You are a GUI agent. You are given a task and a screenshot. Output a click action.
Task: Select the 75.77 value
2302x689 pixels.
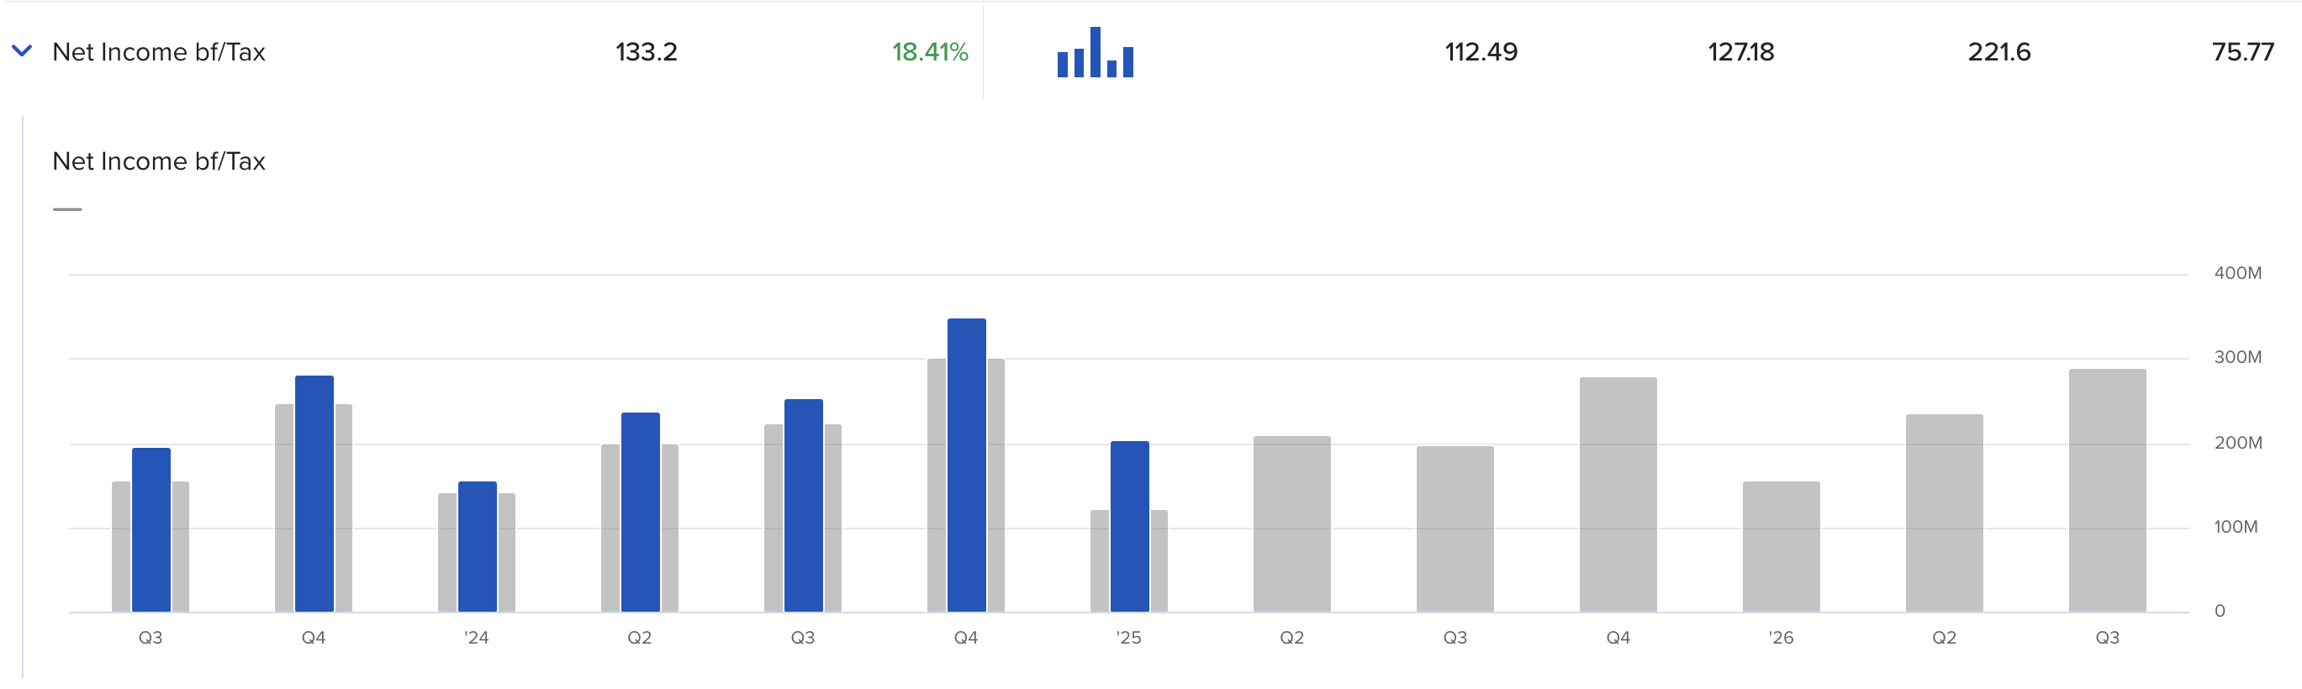click(2242, 52)
